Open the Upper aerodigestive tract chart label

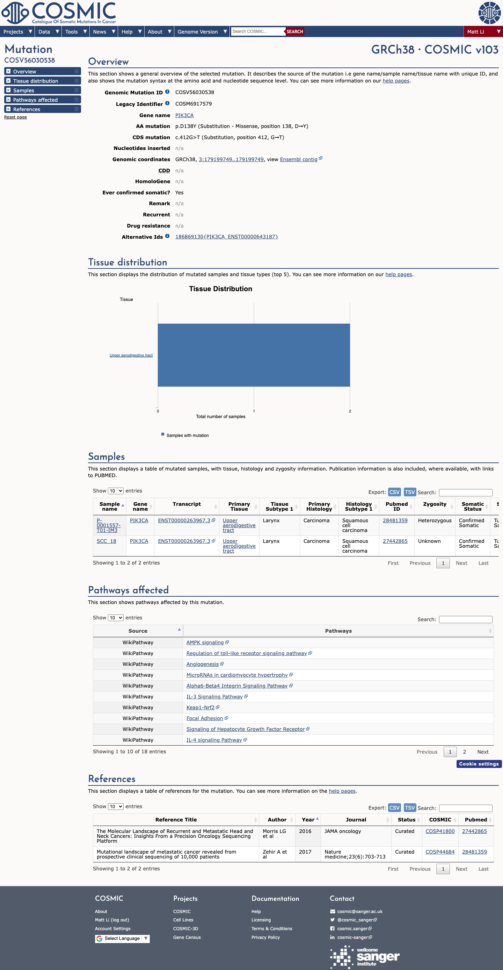tap(131, 355)
